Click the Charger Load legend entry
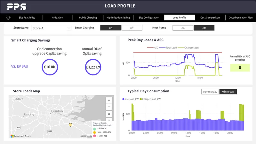 tap(188, 48)
